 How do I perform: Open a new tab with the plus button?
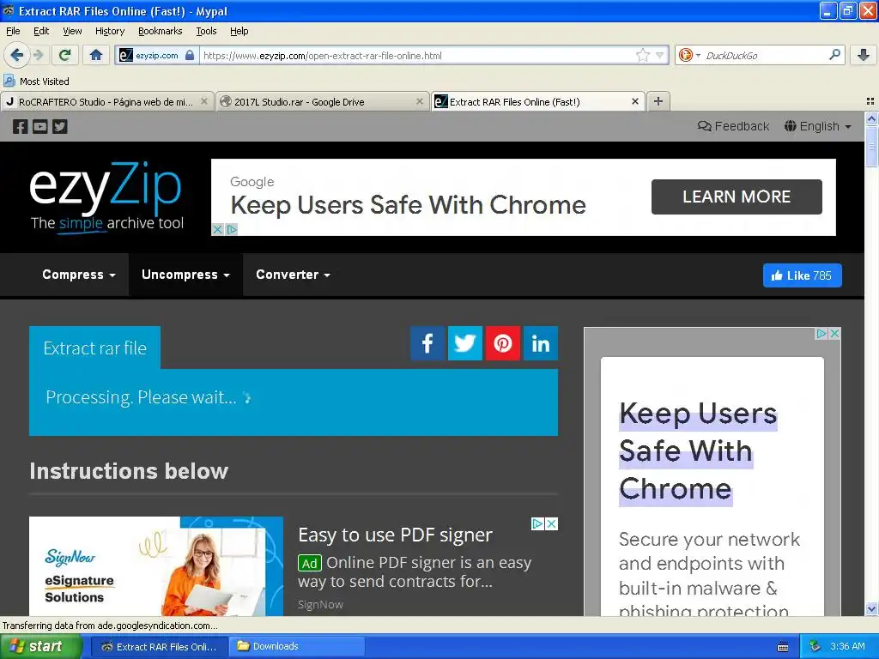(658, 101)
